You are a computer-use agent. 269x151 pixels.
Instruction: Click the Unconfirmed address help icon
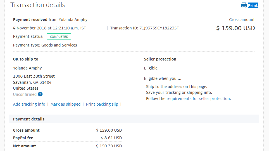[x=40, y=94]
